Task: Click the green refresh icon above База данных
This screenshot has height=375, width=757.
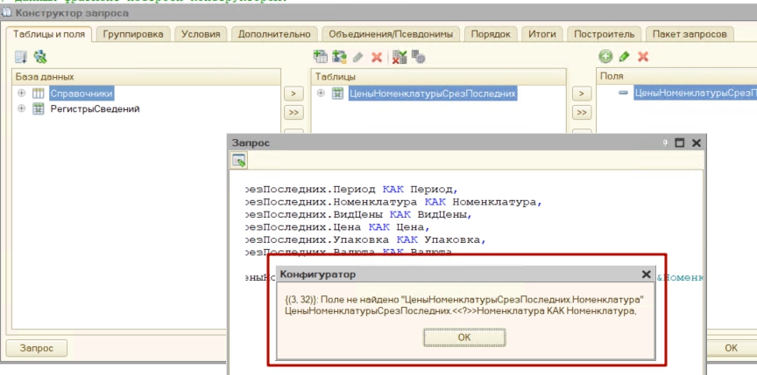Action: pos(39,57)
